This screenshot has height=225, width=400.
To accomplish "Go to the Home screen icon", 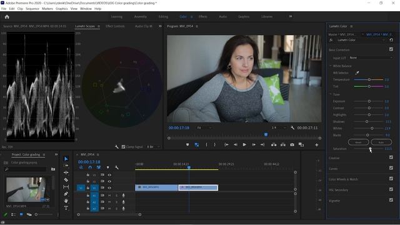I will tap(7, 17).
